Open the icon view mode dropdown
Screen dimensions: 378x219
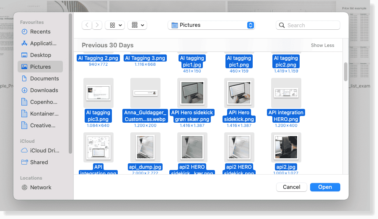(x=115, y=25)
